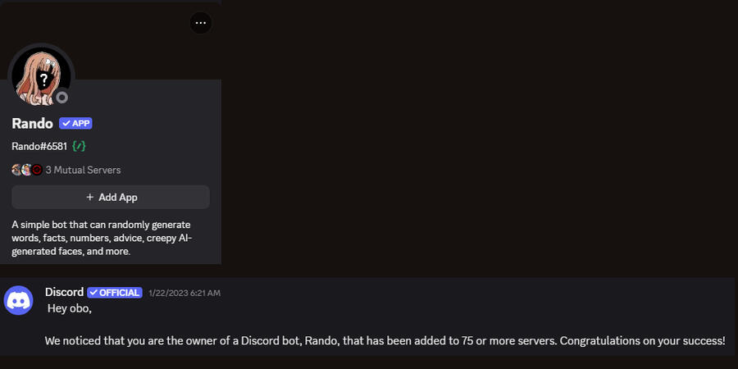
Task: Click the bot description text
Action: (101, 238)
